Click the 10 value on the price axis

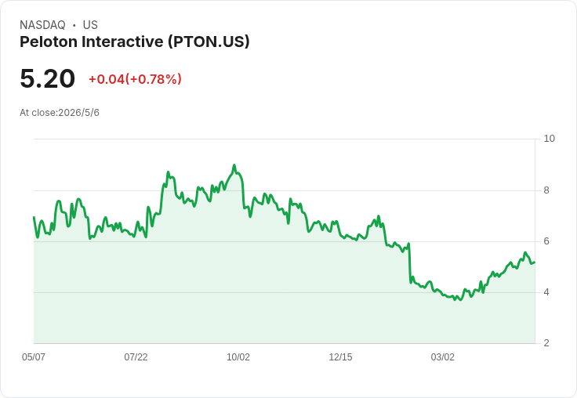click(549, 139)
